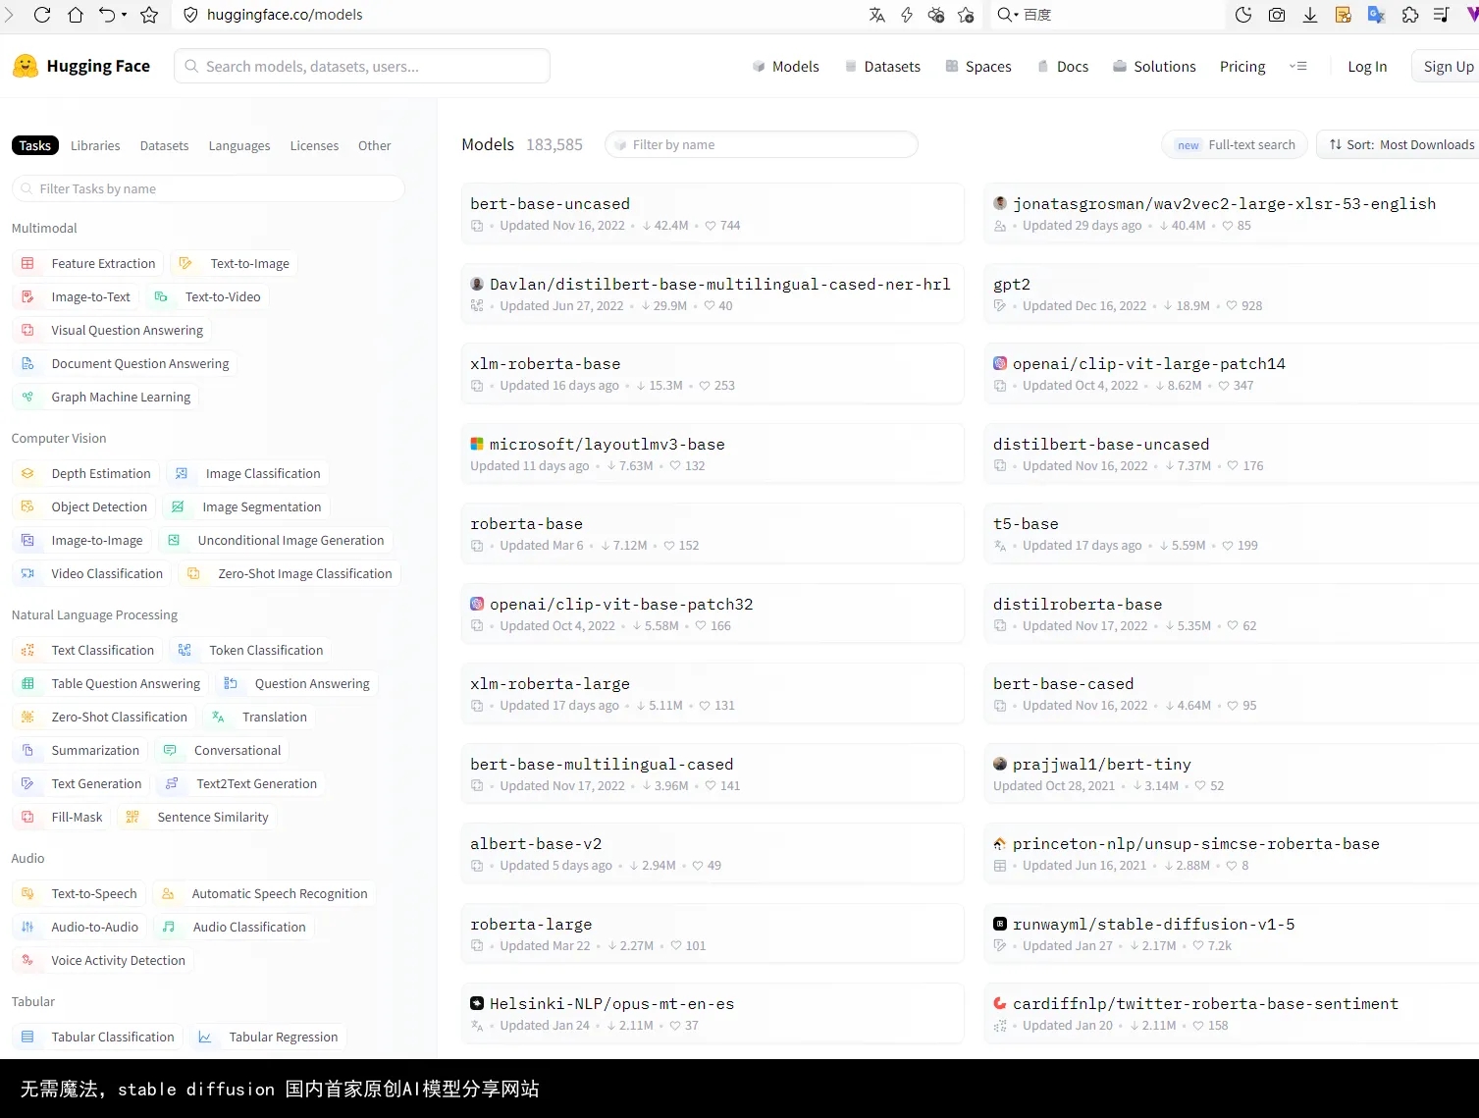
Task: Open the browser extensions puzzle icon
Action: [1410, 15]
